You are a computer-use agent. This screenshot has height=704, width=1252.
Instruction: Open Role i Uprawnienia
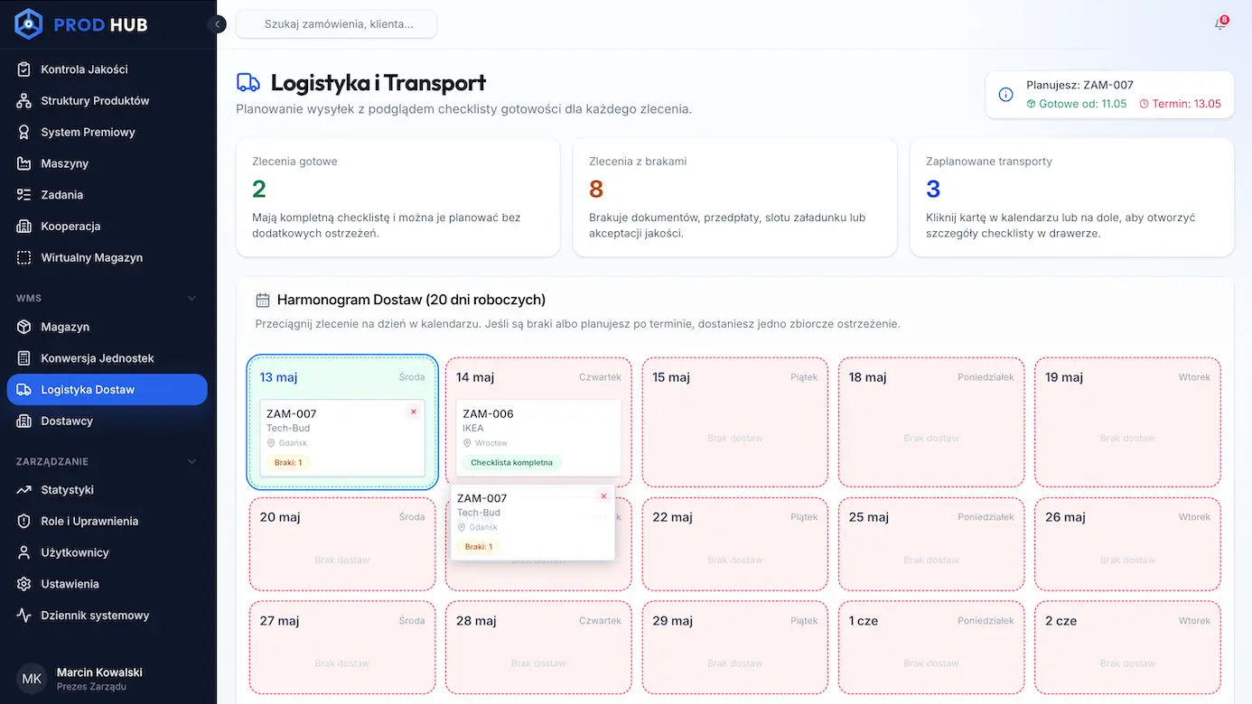tap(107, 522)
